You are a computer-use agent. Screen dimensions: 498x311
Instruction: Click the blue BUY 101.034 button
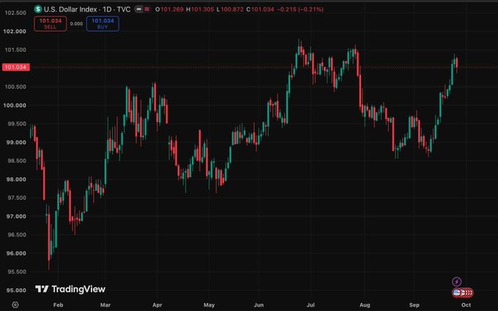pyautogui.click(x=103, y=24)
